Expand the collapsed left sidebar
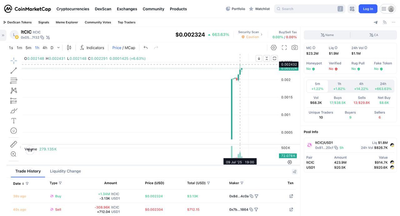 point(3,35)
